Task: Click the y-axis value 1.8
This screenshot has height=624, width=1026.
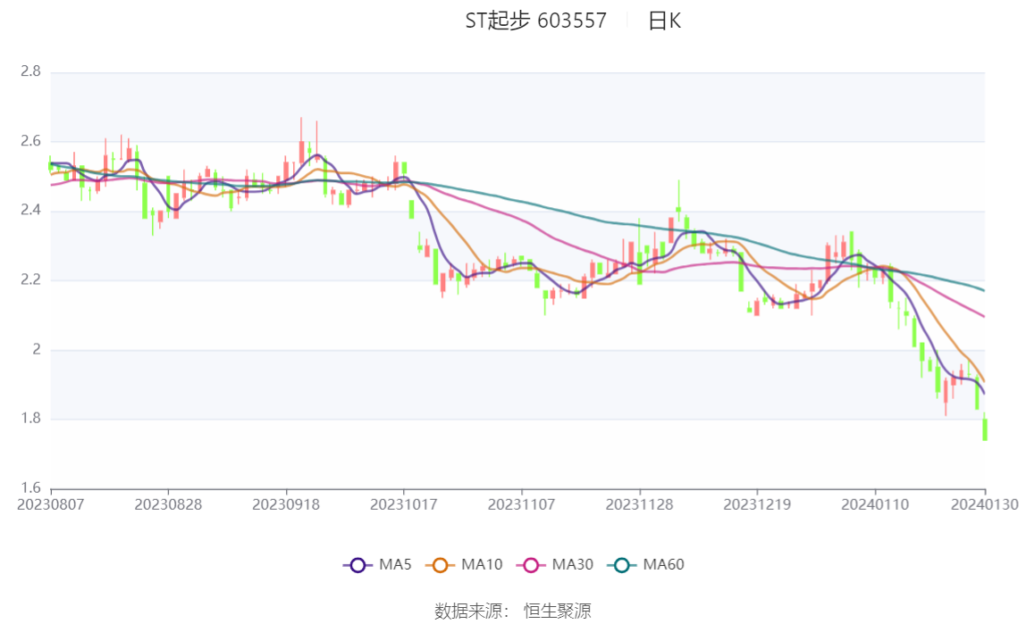Action: point(30,418)
